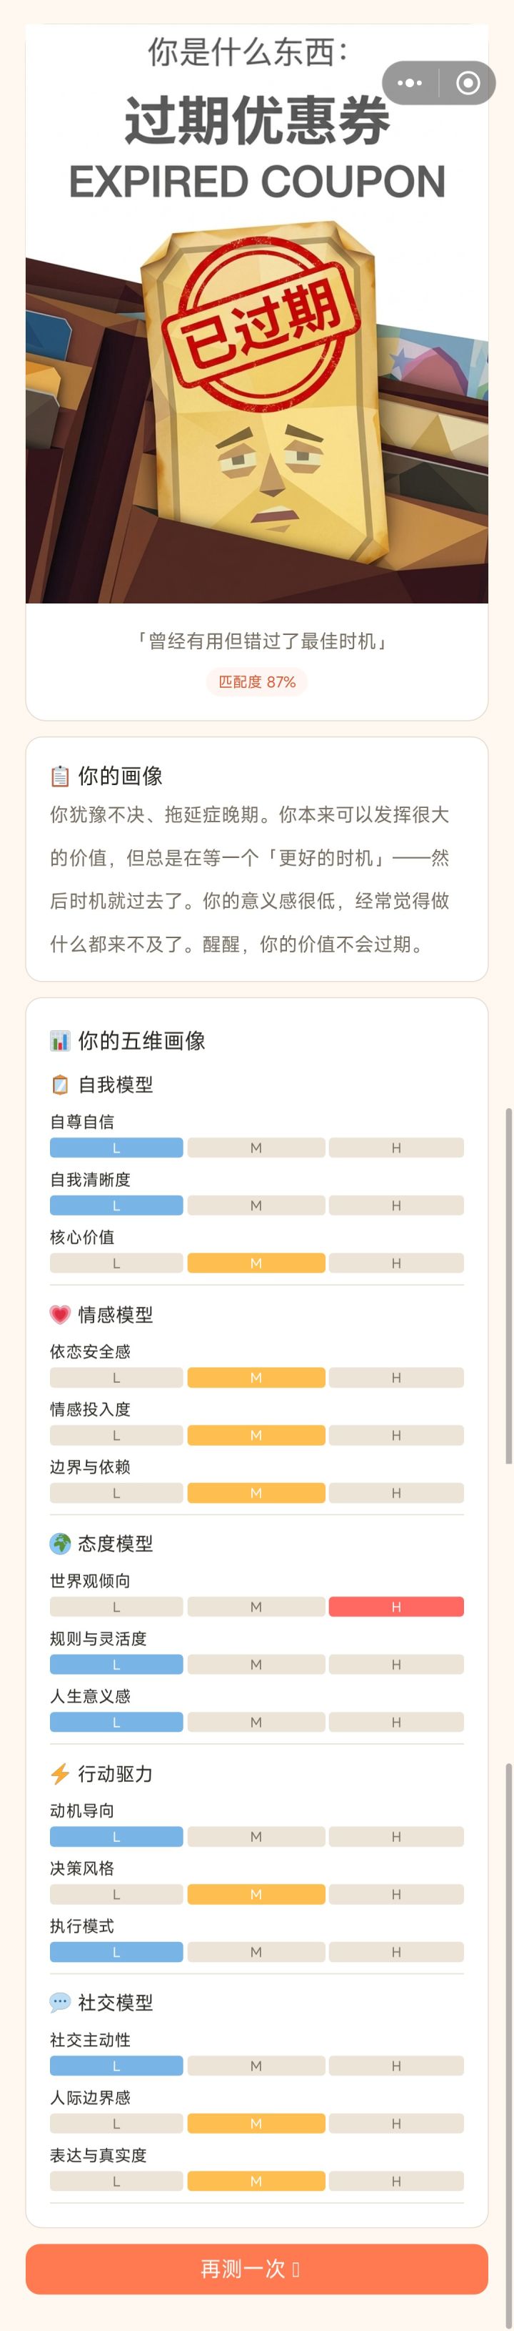Screen dimensions: 514x2331
Task: Click the globe icon beside 态度模型
Action: (60, 1543)
